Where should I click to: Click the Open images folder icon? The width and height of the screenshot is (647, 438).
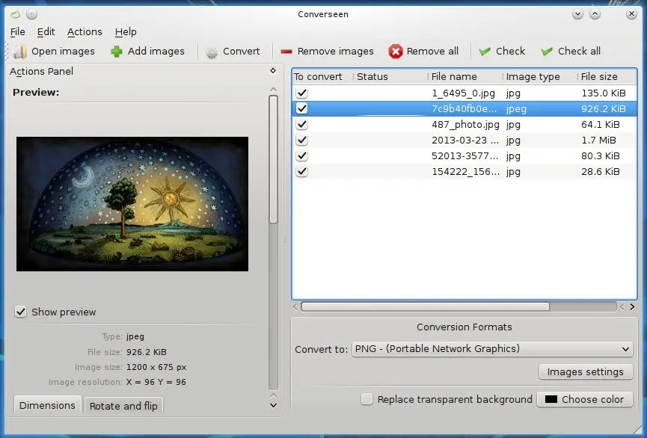coord(19,52)
